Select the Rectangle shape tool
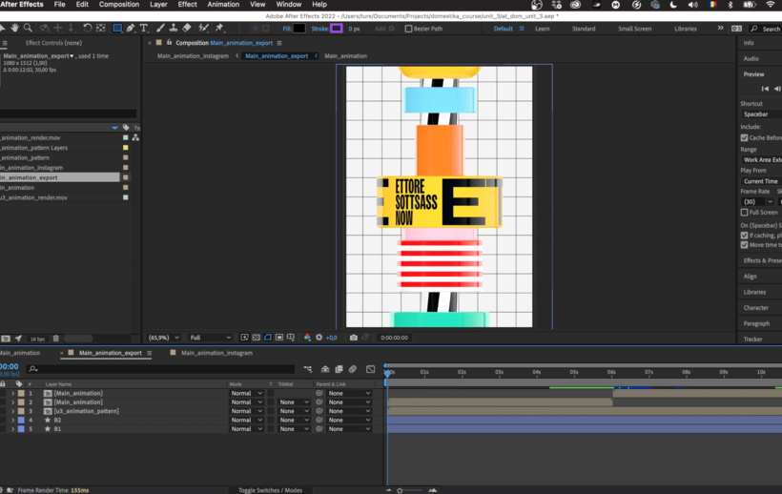 point(117,28)
